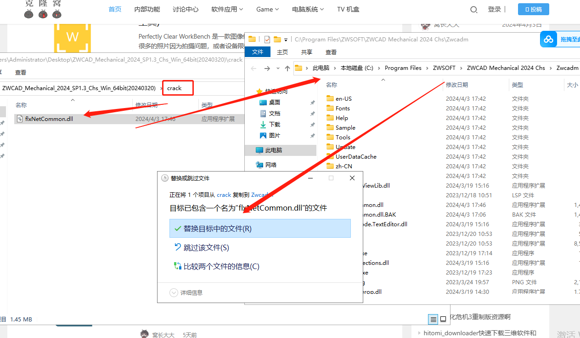This screenshot has height=338, width=580.
Task: Select 桌面 desktop icon in quick access
Action: coord(263,103)
